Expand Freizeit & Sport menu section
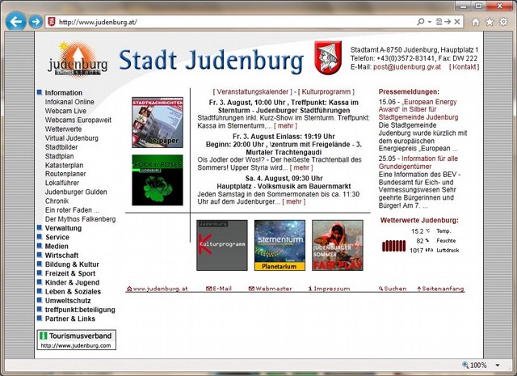 (66, 273)
